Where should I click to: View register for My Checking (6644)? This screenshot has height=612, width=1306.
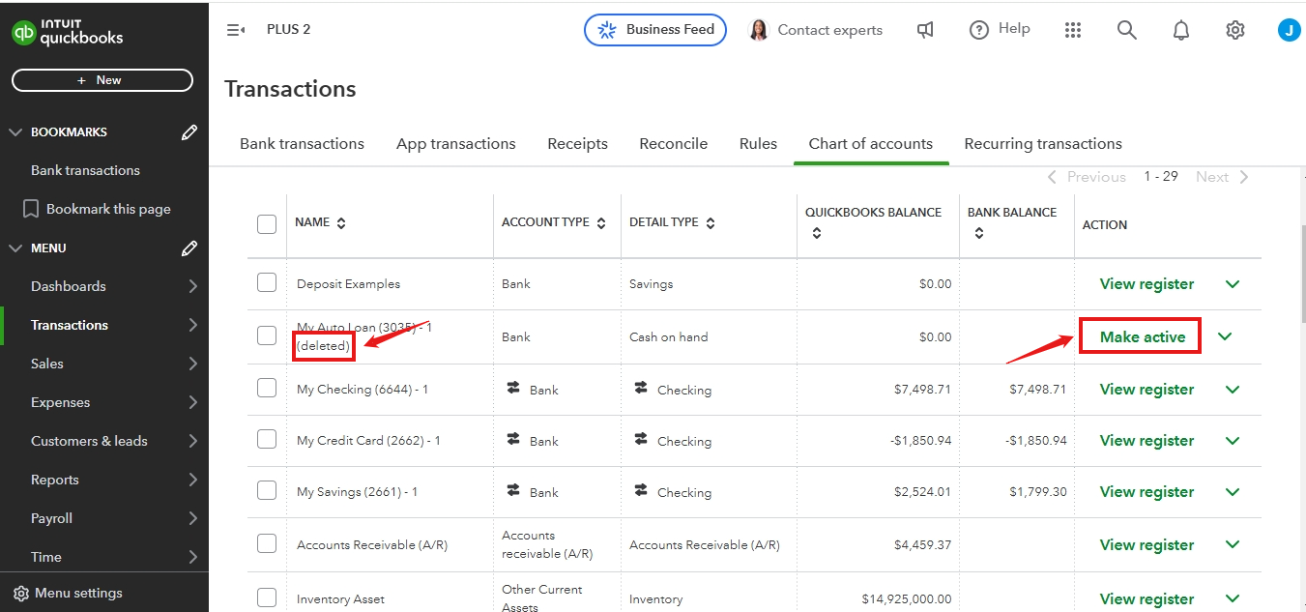click(x=1146, y=390)
